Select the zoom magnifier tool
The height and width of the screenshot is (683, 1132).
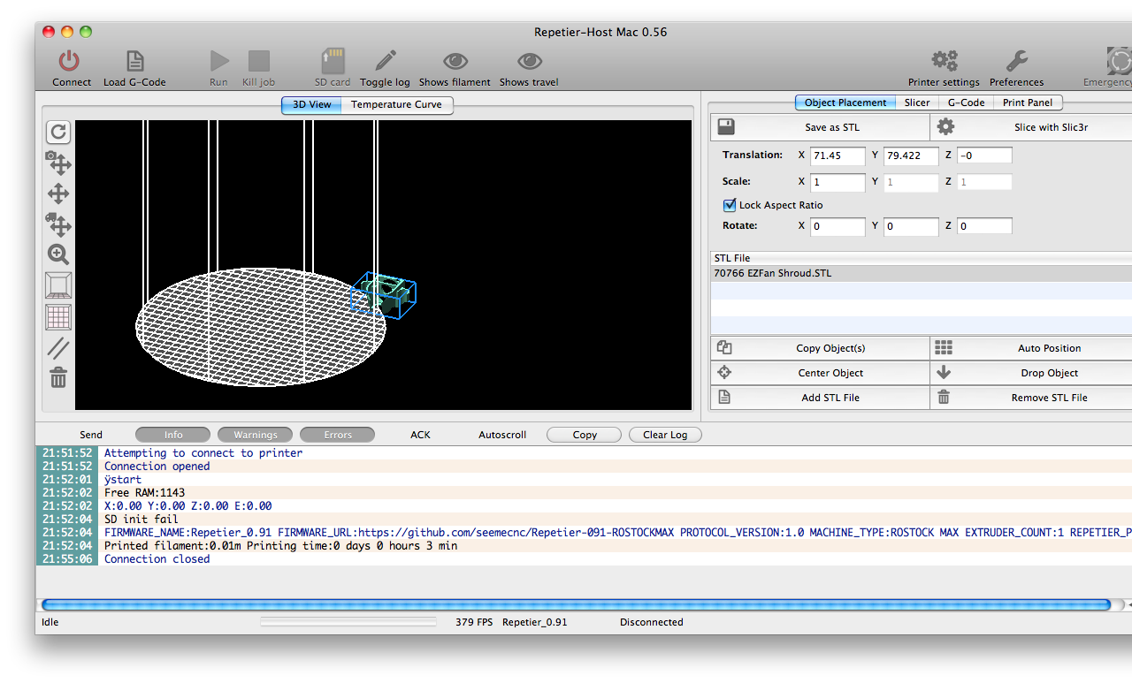tap(58, 255)
